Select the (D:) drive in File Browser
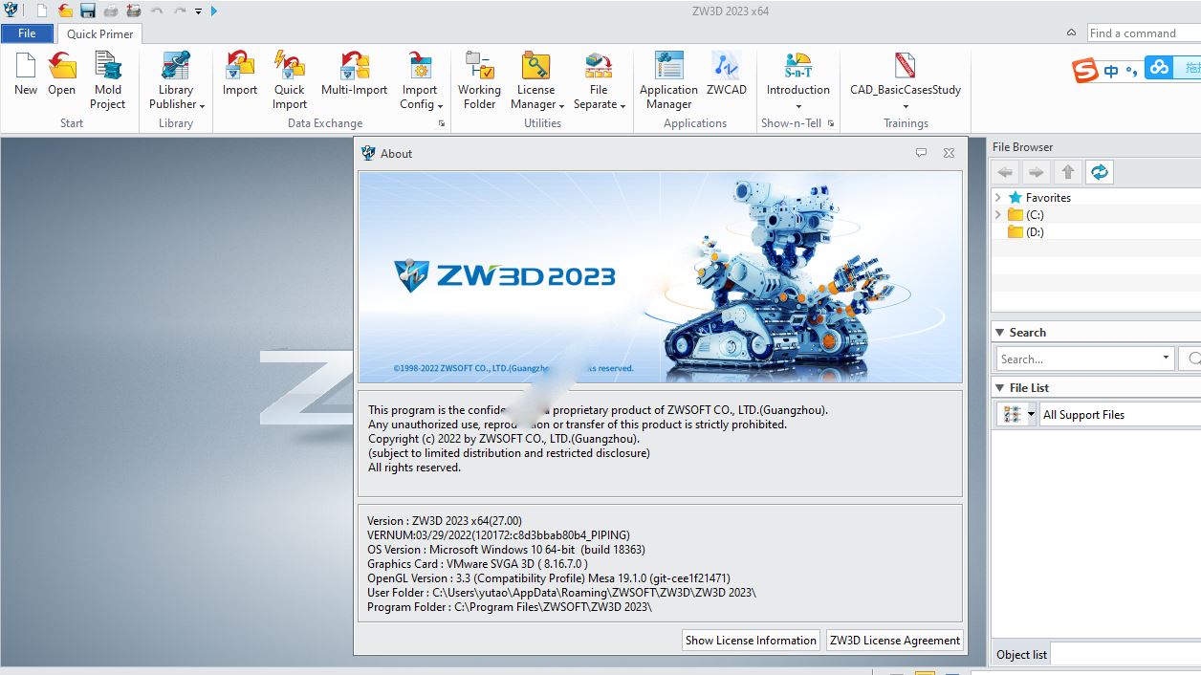 (x=1035, y=232)
